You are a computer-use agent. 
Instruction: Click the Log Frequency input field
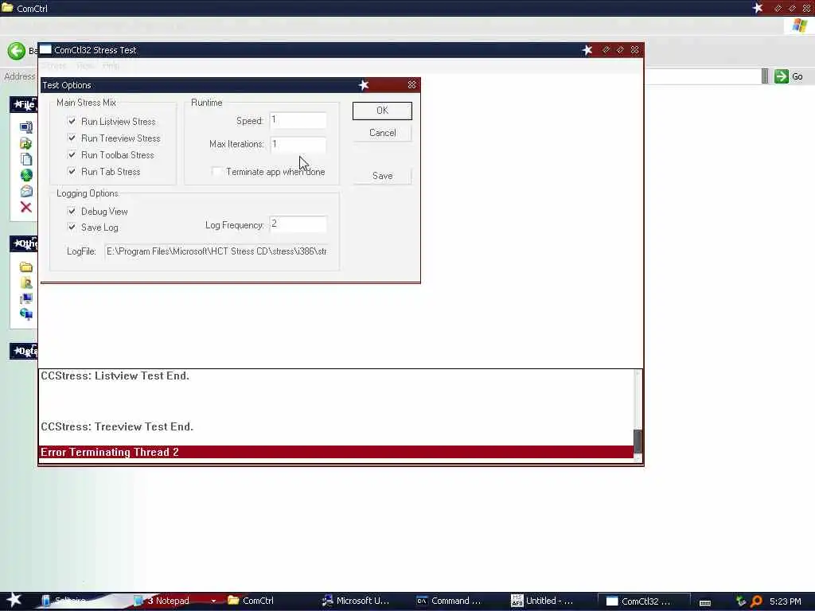298,224
